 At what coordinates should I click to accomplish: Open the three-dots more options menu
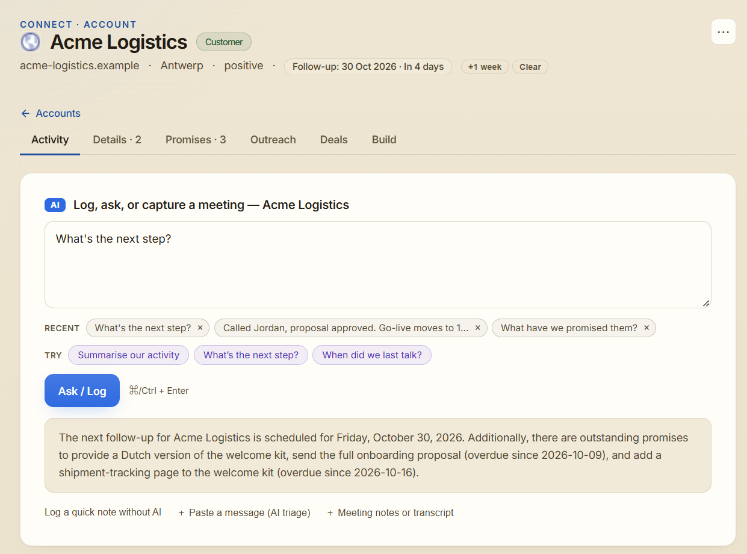[x=723, y=32]
